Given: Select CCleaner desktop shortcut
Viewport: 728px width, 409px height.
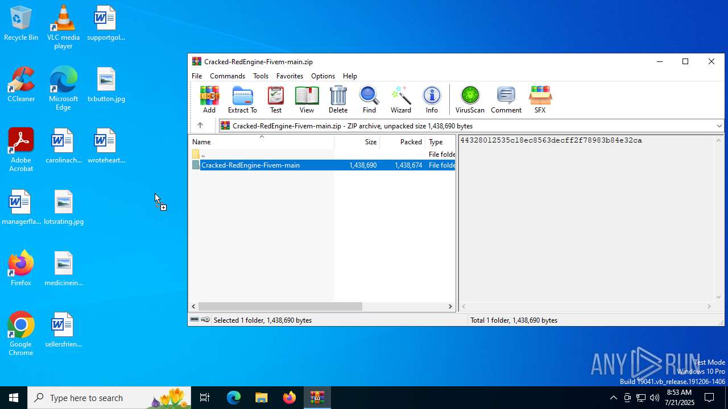Looking at the screenshot, I should (x=21, y=85).
